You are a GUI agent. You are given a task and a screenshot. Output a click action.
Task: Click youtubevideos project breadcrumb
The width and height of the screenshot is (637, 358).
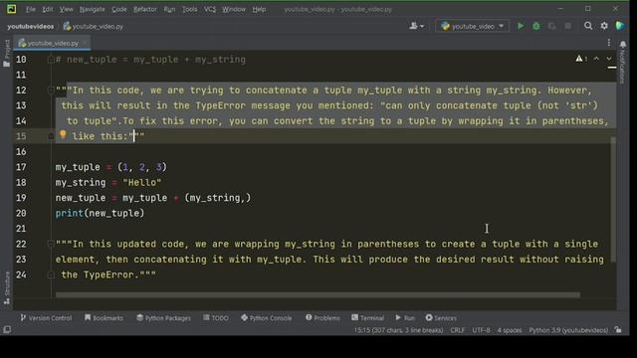[x=31, y=27]
